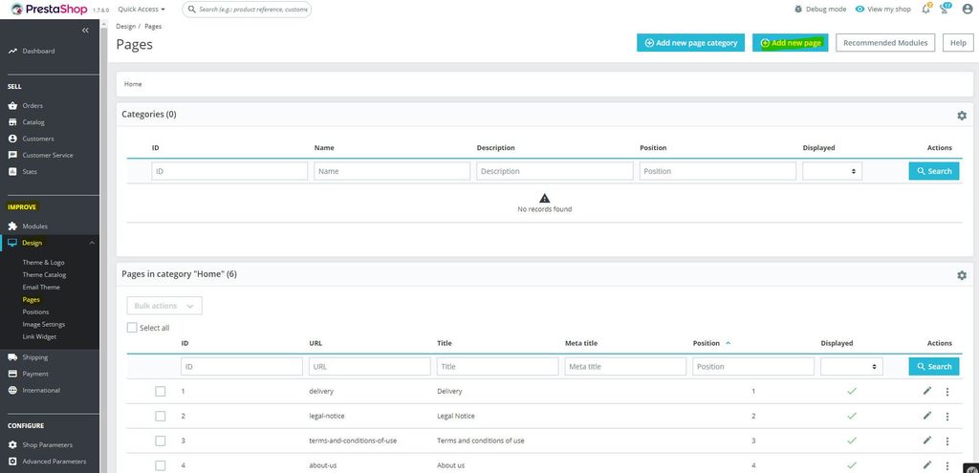The width and height of the screenshot is (979, 473).
Task: Open more actions for Delivery row
Action: tap(947, 391)
